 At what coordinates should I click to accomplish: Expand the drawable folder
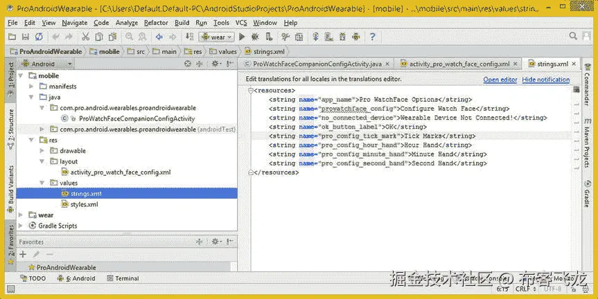click(x=42, y=151)
